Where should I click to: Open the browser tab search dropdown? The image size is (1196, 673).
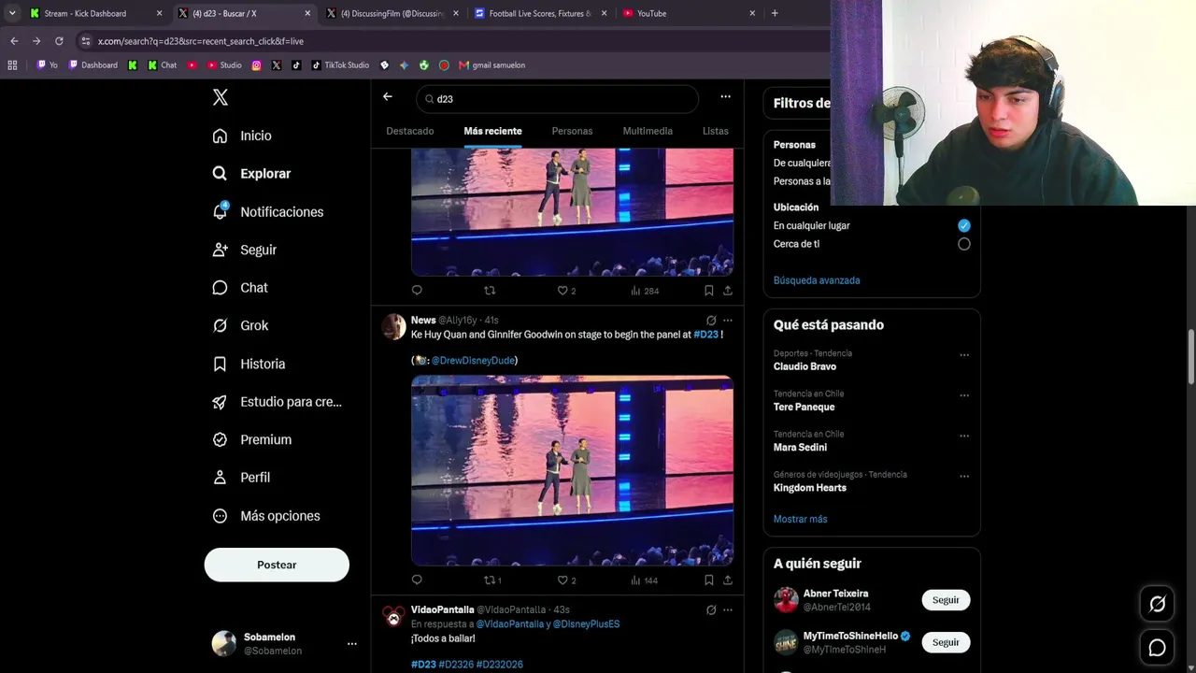(12, 13)
